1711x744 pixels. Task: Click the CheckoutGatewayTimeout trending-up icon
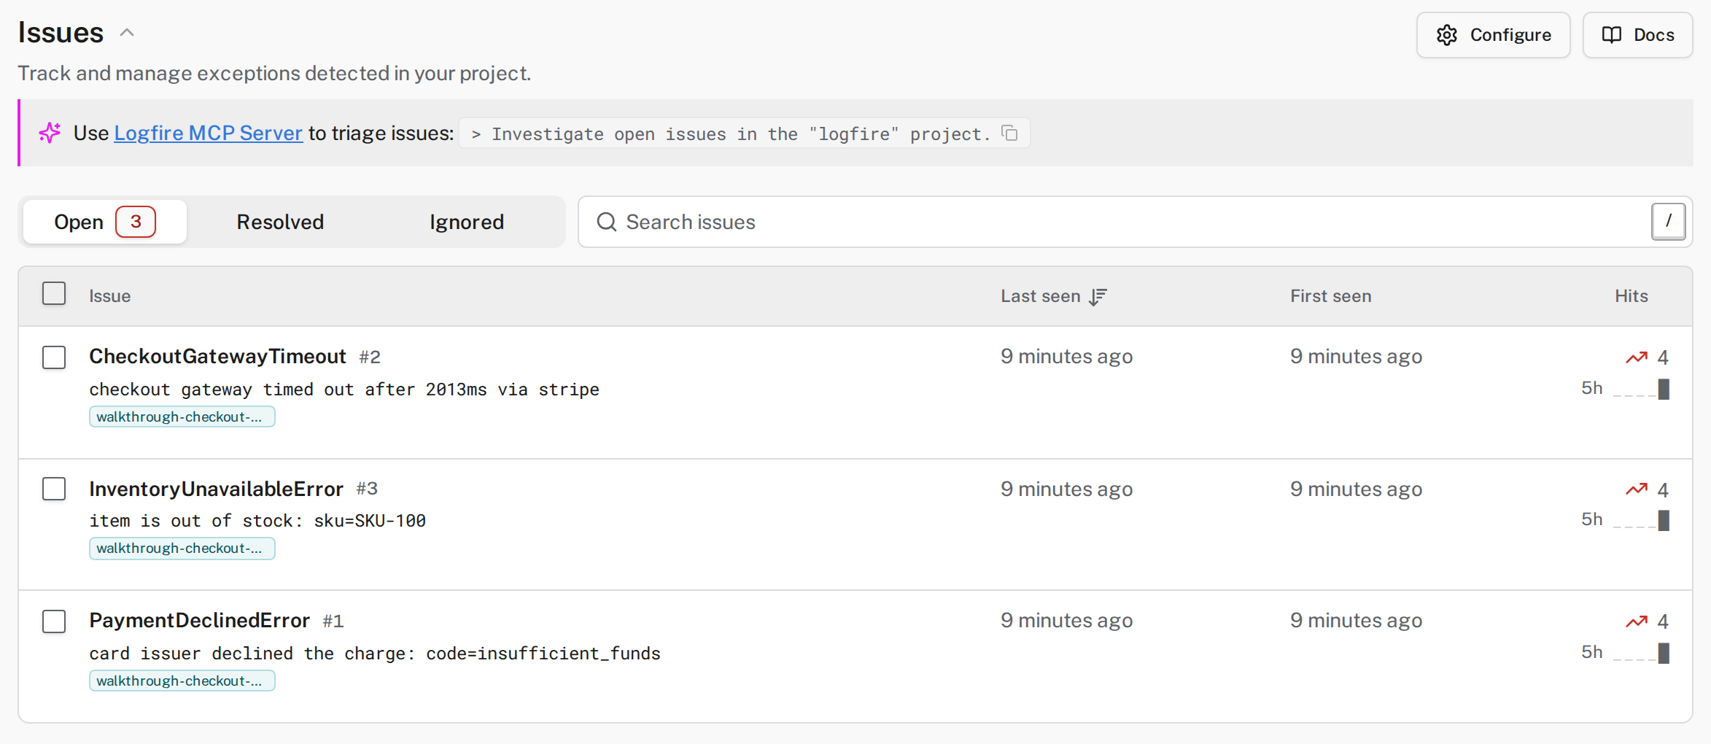[1637, 357]
